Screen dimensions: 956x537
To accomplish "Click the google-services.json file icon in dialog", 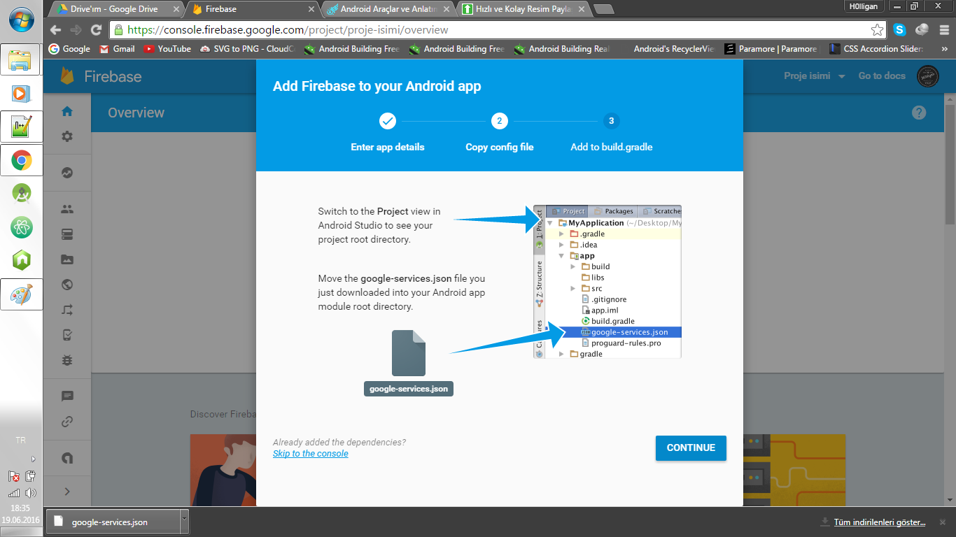I will [x=409, y=353].
